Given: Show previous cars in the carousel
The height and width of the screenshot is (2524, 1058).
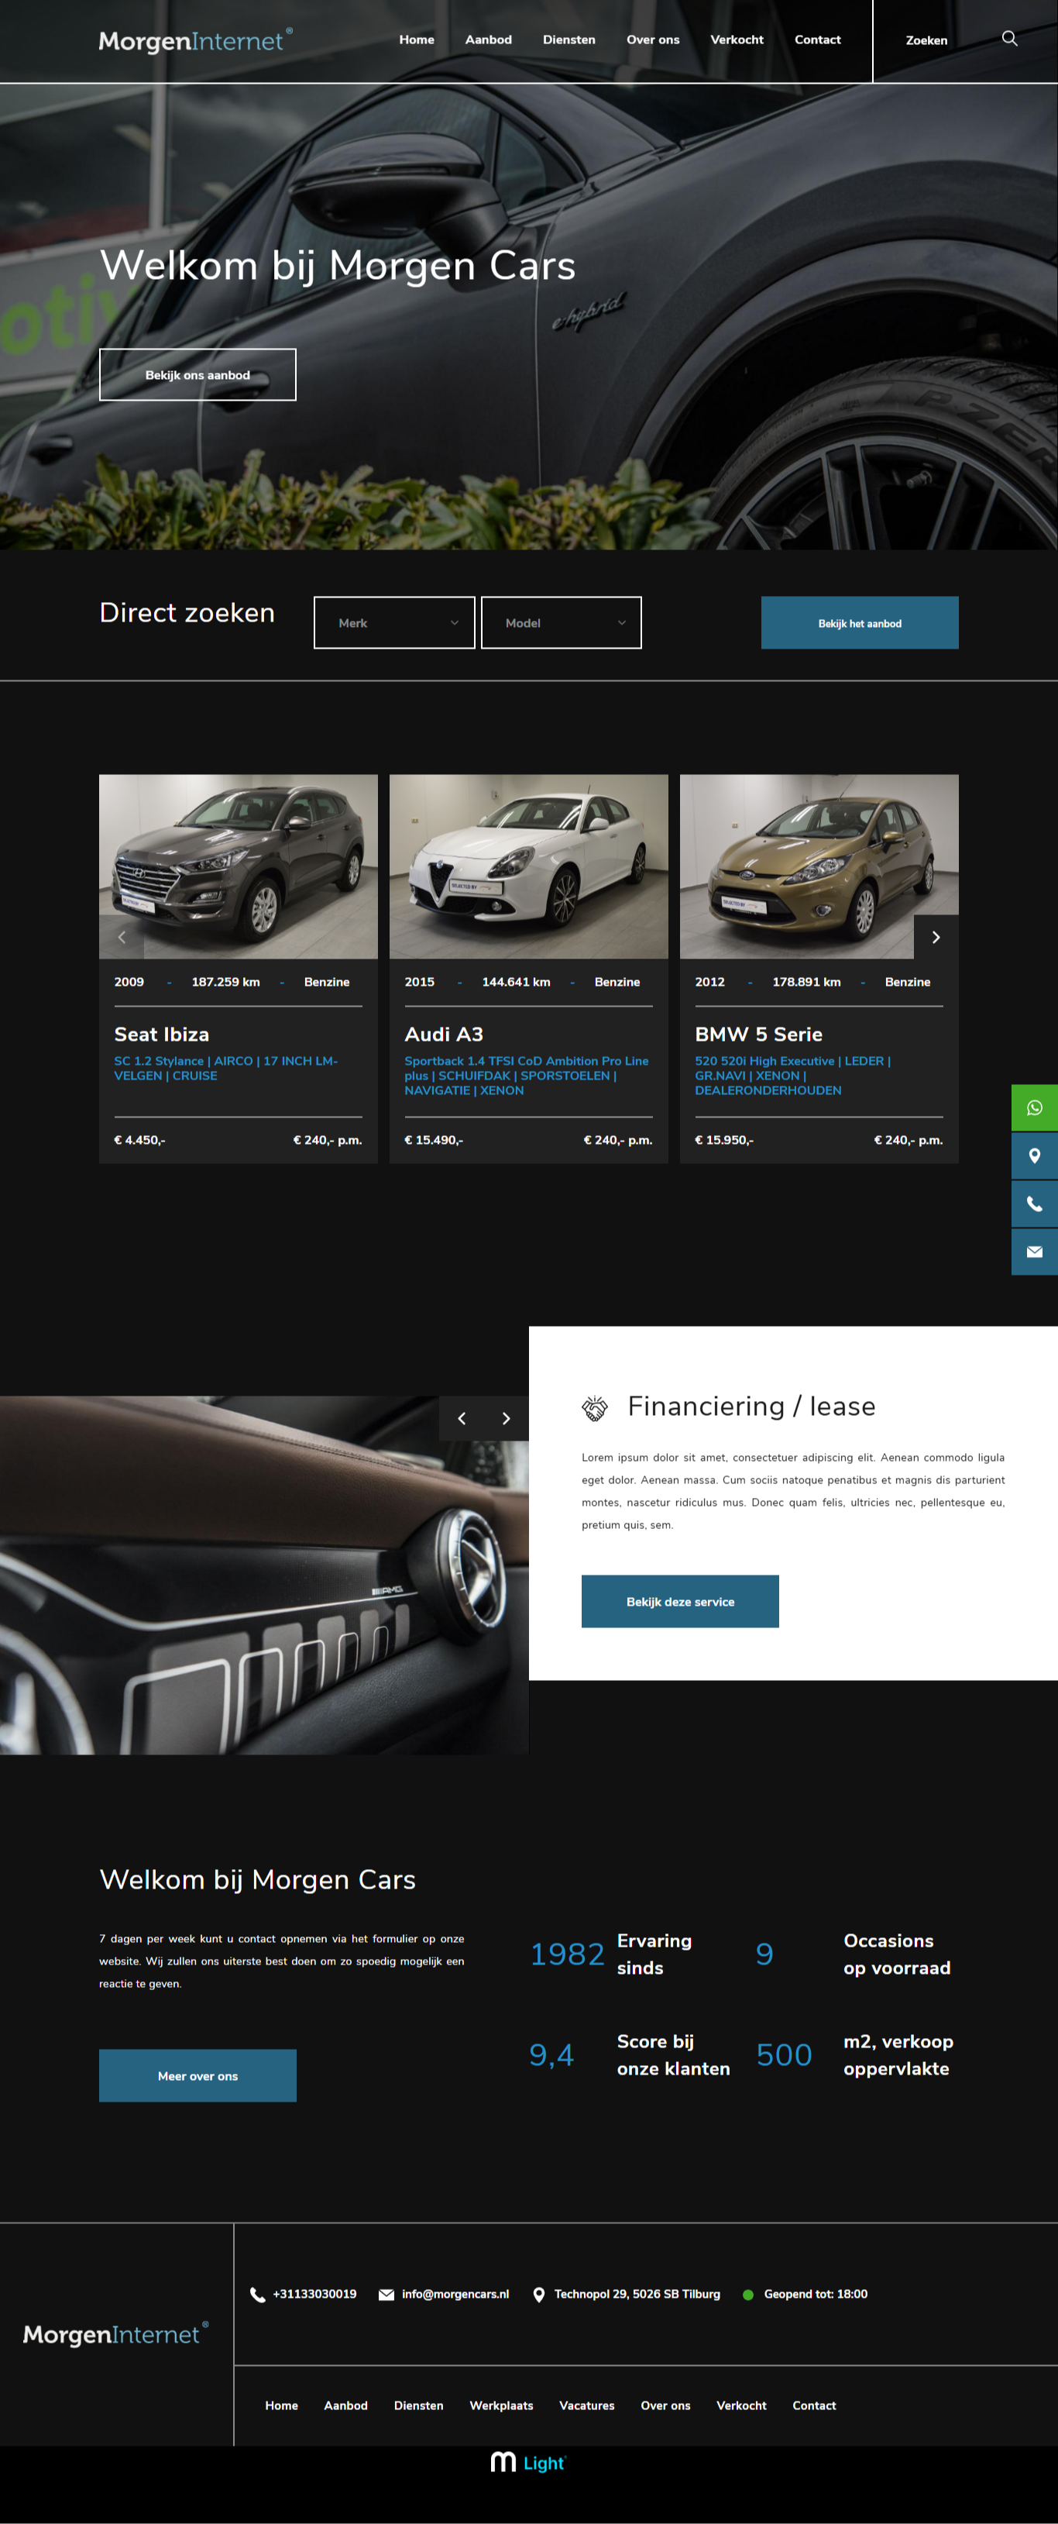Looking at the screenshot, I should [x=122, y=937].
